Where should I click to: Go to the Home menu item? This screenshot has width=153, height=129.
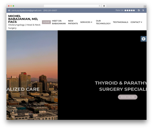(x=46, y=22)
